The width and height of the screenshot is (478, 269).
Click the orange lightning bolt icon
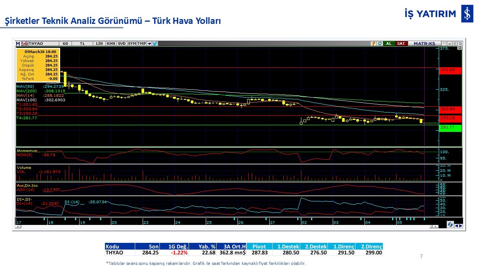[373, 44]
